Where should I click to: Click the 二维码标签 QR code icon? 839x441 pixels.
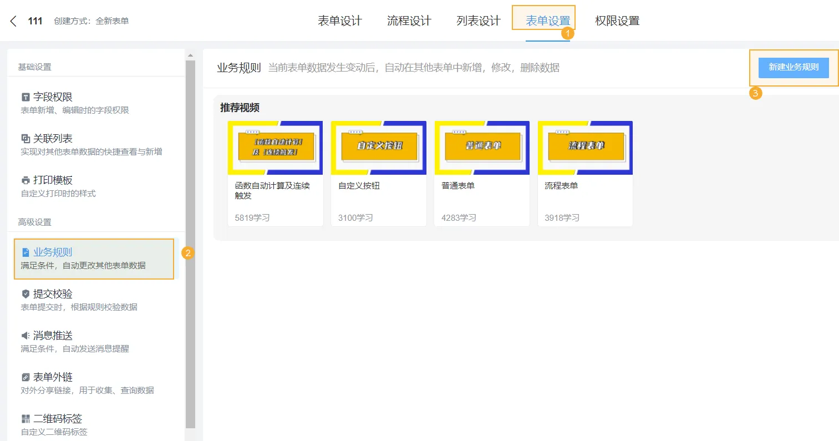[26, 419]
